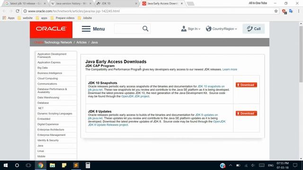303x170 pixels.
Task: Open Calculator from taskbar
Action: point(88,165)
